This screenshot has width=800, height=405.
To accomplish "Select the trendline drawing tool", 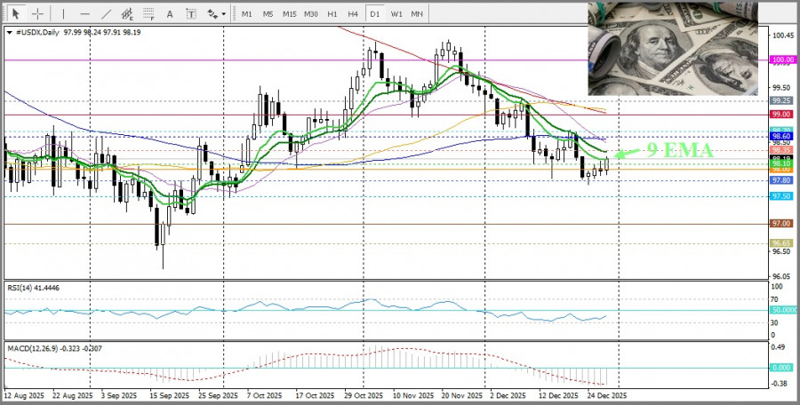I will click(x=107, y=14).
